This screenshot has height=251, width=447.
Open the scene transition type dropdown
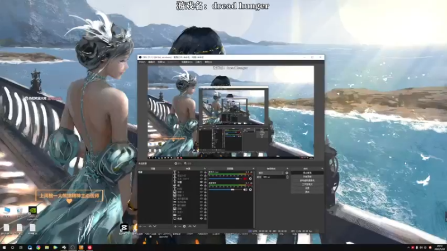(x=271, y=173)
